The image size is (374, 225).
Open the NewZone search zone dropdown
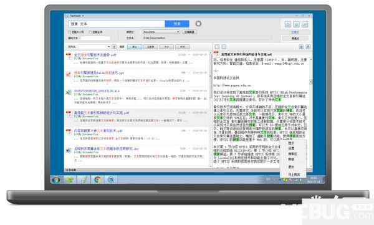point(161,32)
